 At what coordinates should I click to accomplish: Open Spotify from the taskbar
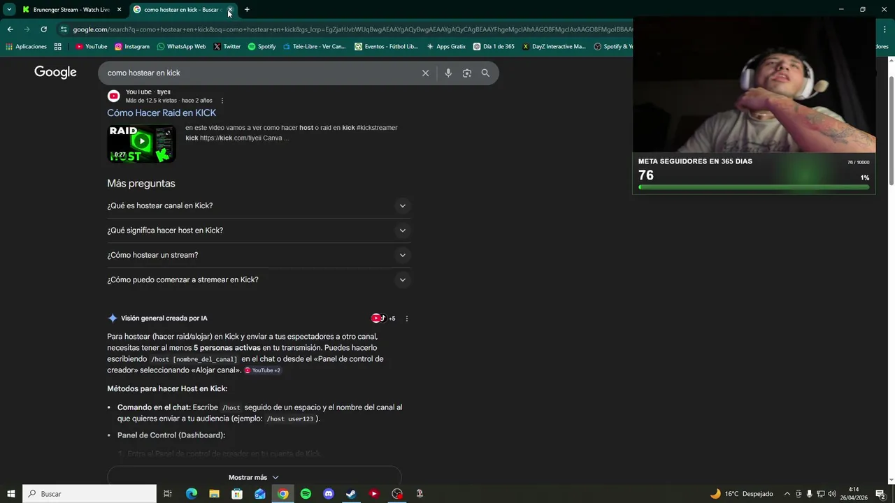pyautogui.click(x=306, y=494)
